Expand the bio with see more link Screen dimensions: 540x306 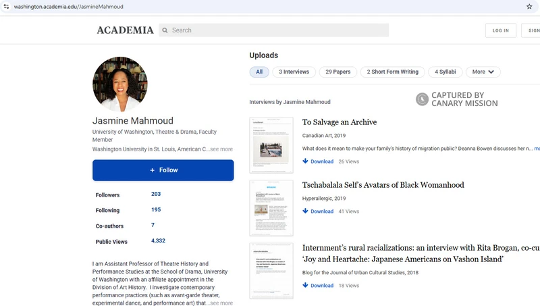(221, 303)
